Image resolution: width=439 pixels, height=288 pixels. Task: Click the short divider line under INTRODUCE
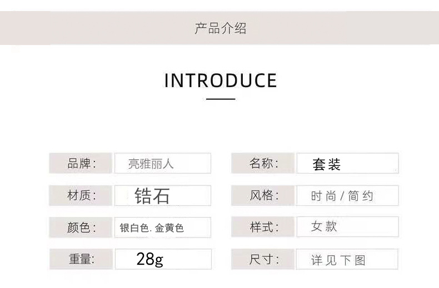coord(221,99)
